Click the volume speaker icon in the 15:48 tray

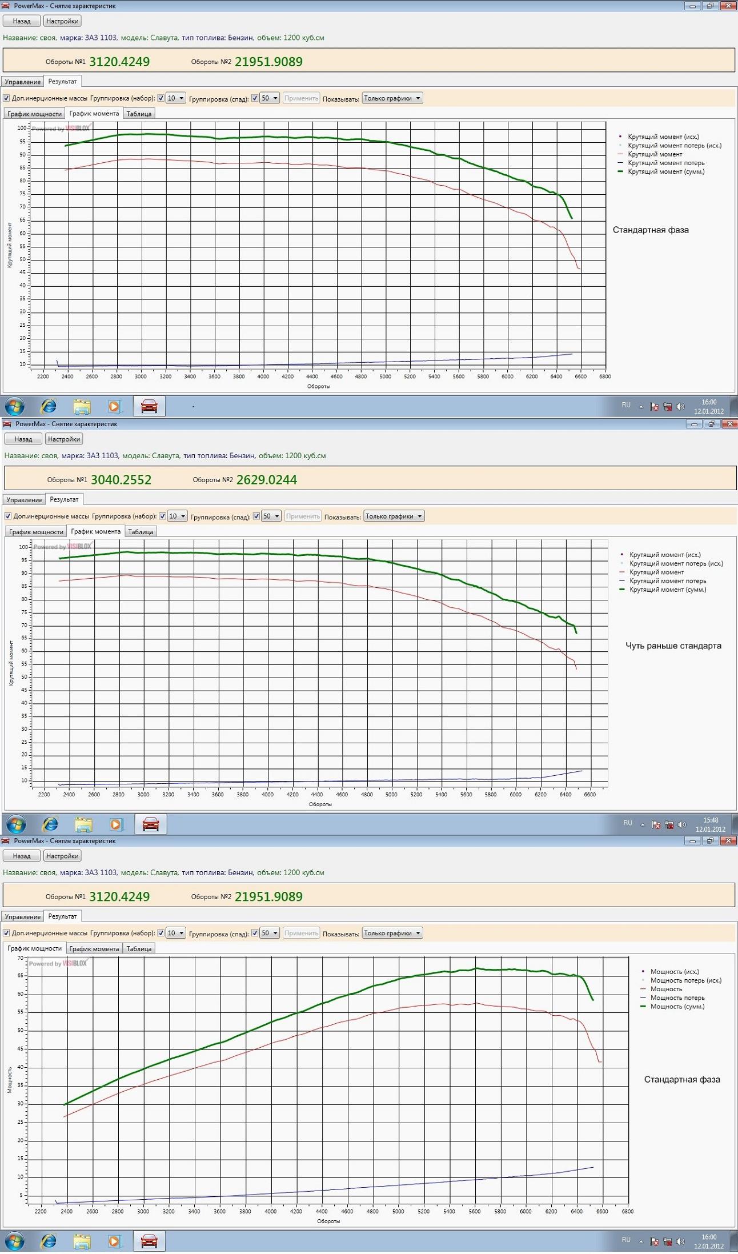(682, 824)
